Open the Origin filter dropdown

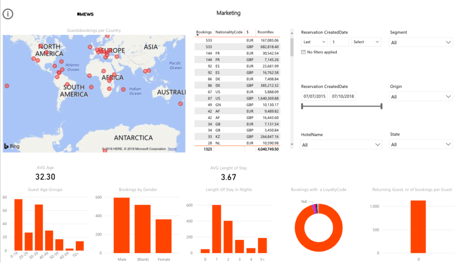point(421,97)
